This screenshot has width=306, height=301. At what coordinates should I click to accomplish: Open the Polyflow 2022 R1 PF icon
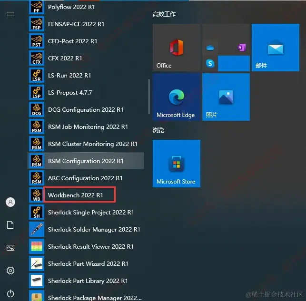(37, 7)
